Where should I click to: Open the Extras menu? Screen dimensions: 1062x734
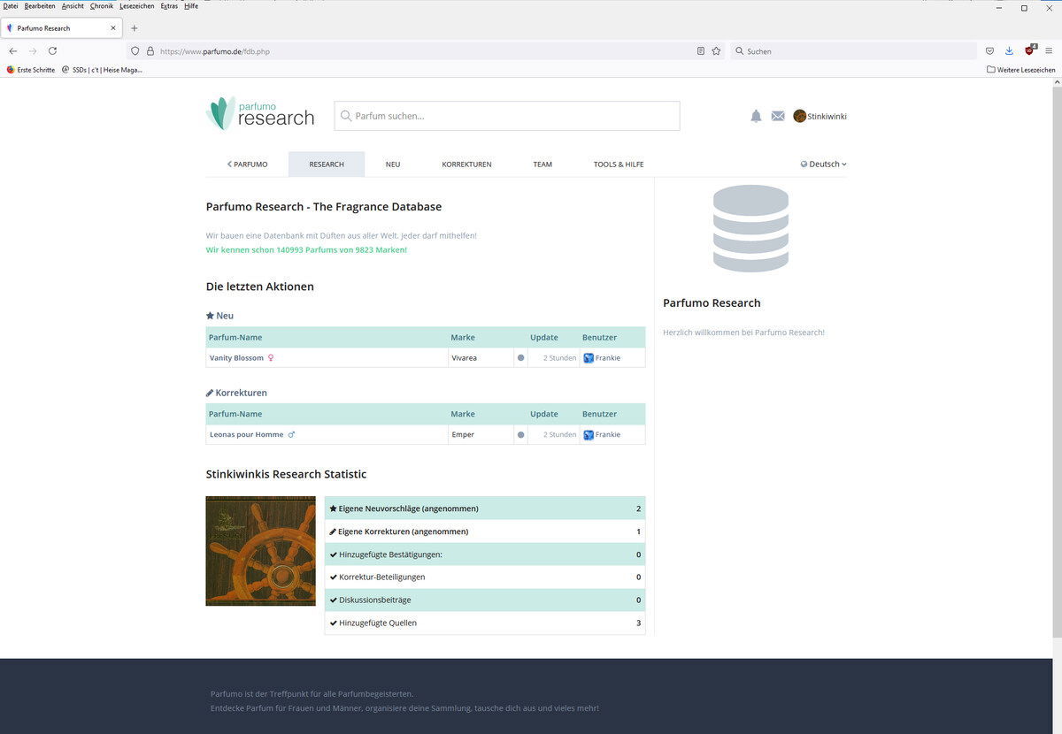pos(169,6)
